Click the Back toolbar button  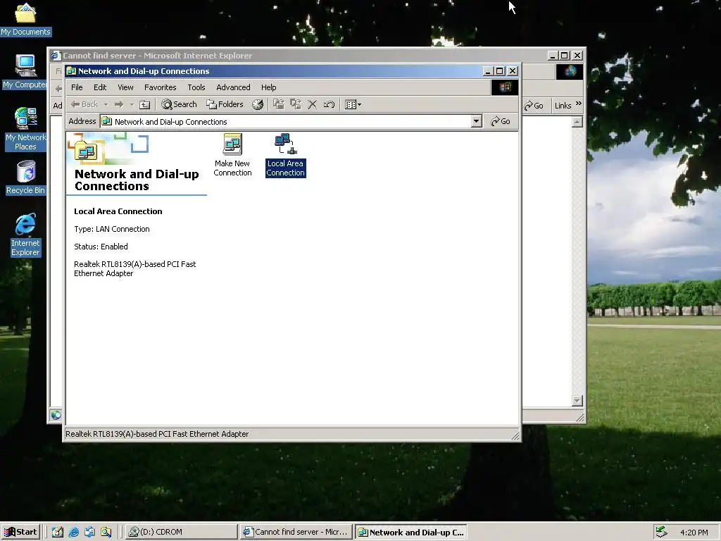click(84, 104)
